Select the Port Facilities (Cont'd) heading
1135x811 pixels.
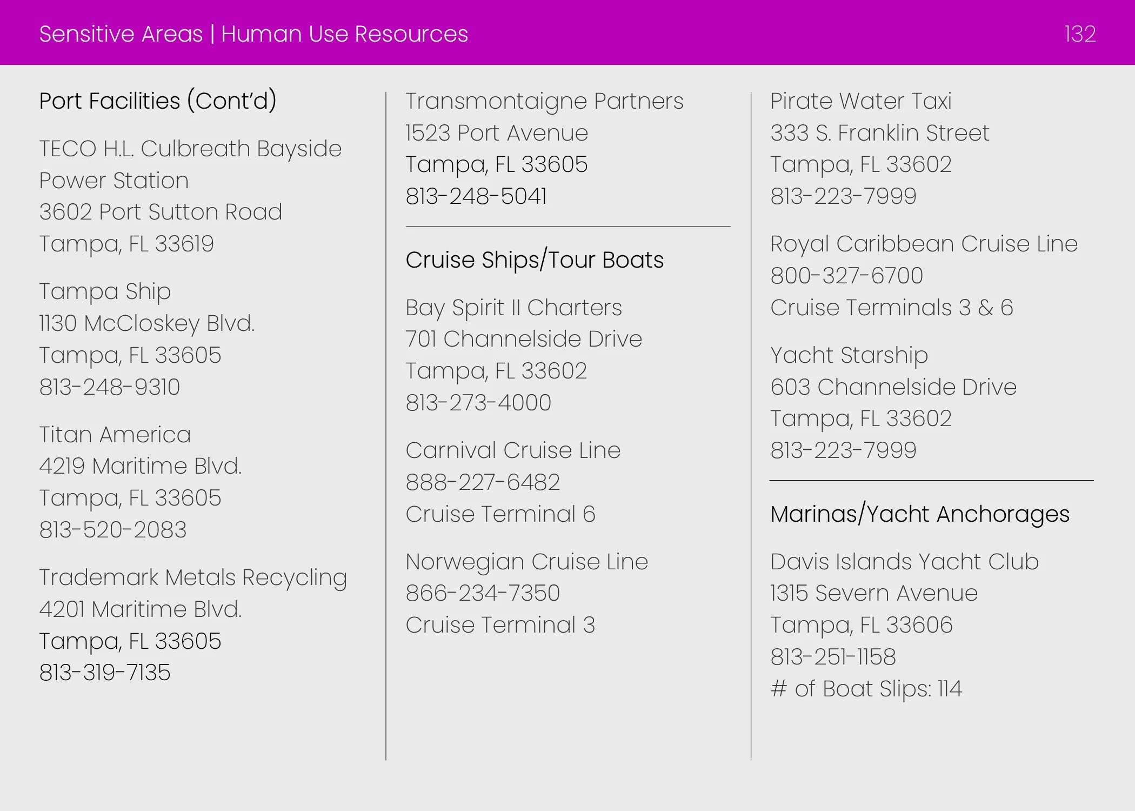(158, 101)
